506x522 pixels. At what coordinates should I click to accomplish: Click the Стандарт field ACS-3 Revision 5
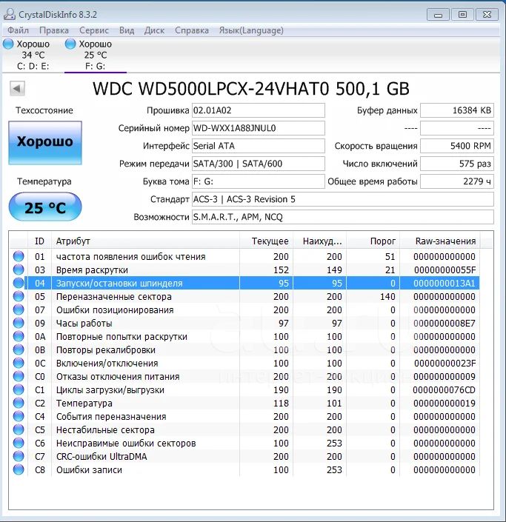tap(343, 199)
